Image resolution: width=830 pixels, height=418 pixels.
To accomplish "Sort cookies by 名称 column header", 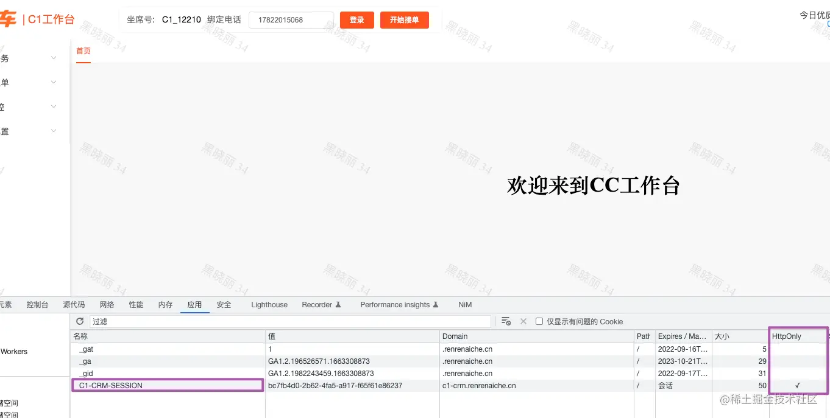I will click(168, 336).
